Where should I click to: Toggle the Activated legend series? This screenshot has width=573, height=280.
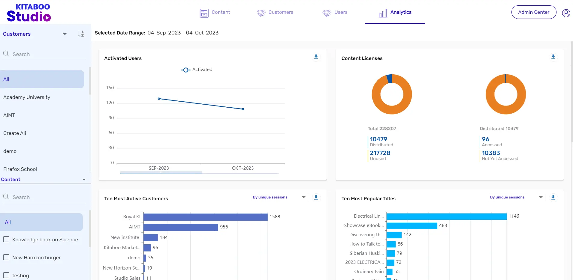pos(197,70)
